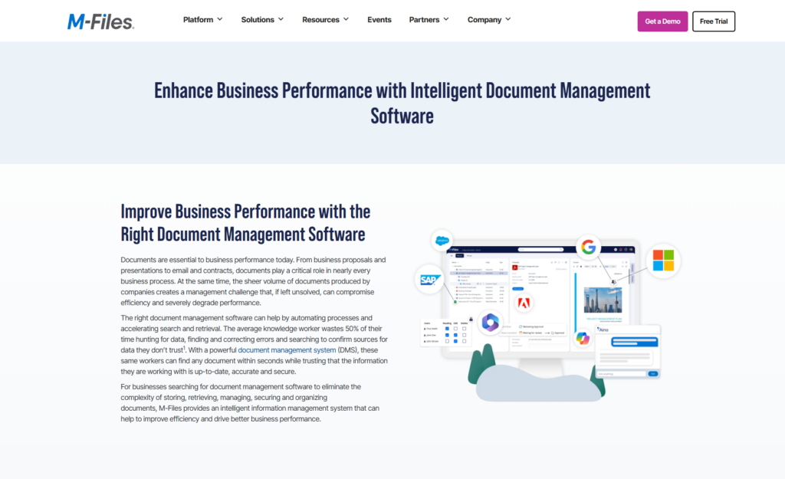Click the Salesforce cloud icon

pyautogui.click(x=442, y=241)
